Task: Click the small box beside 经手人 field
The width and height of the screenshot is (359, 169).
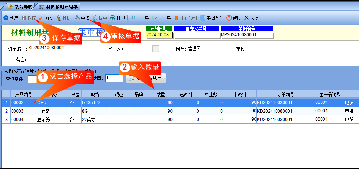Action: [x=155, y=49]
